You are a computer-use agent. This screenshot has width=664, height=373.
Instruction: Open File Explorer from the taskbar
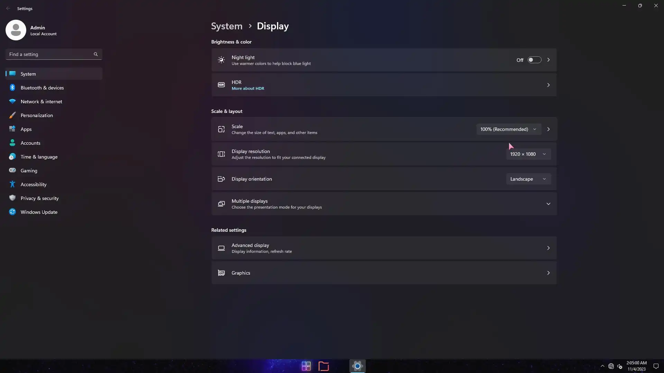[x=323, y=366]
